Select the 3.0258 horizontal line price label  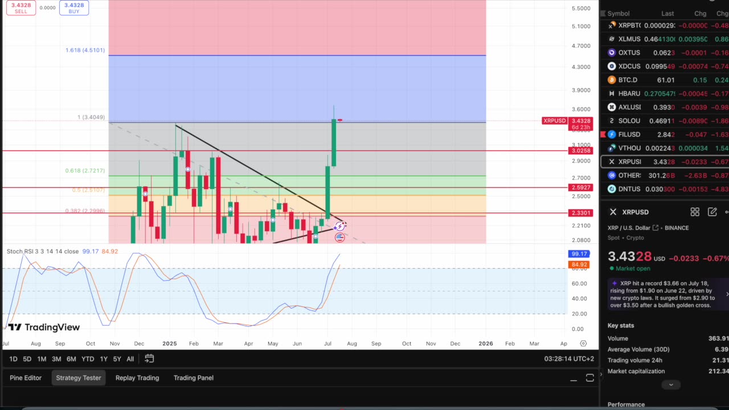tap(581, 151)
